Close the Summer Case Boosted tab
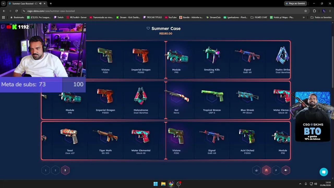This screenshot has width=334, height=188. coord(44,3)
